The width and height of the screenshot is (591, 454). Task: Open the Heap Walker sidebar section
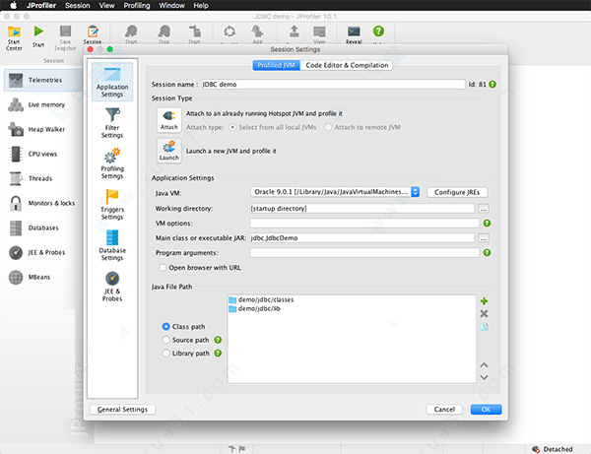pos(43,130)
